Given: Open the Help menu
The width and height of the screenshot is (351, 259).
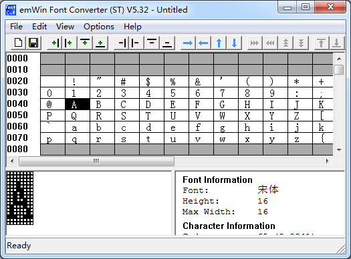Looking at the screenshot, I should tap(132, 27).
